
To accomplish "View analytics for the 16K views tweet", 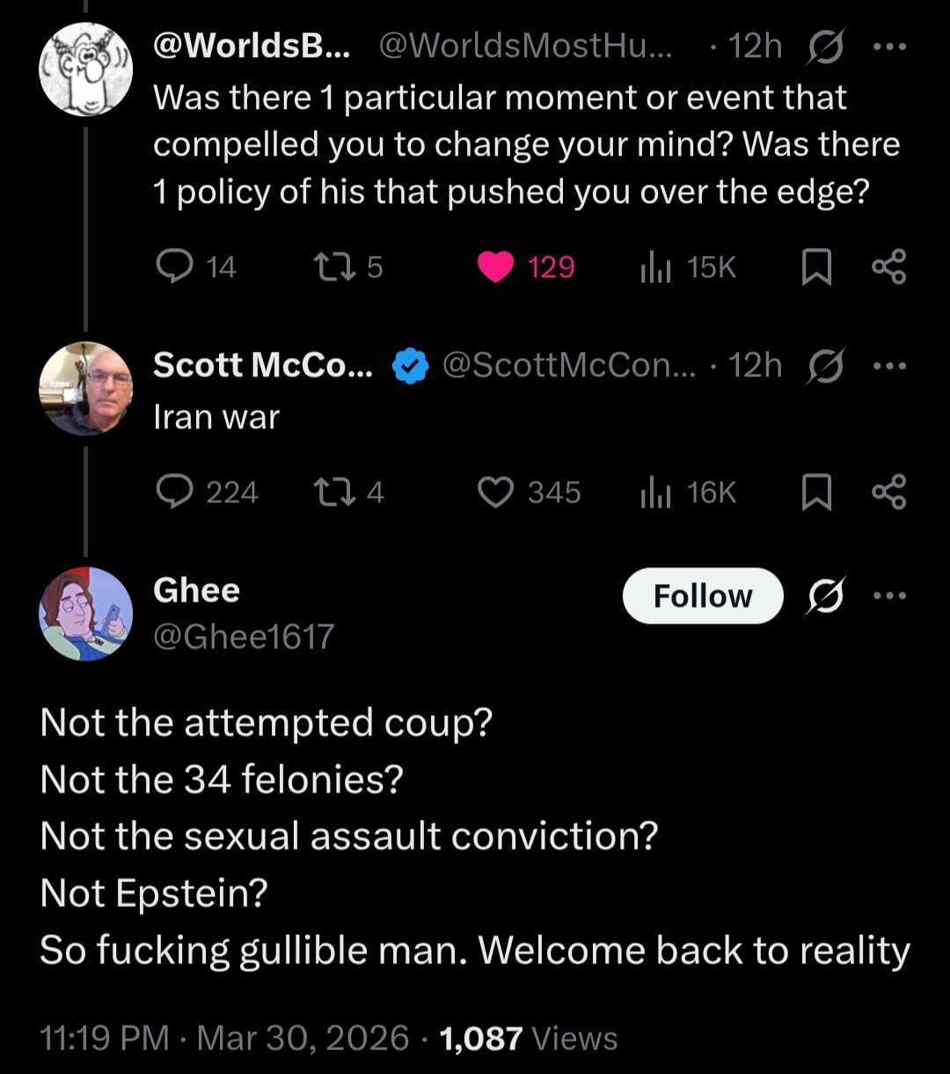I will [654, 492].
